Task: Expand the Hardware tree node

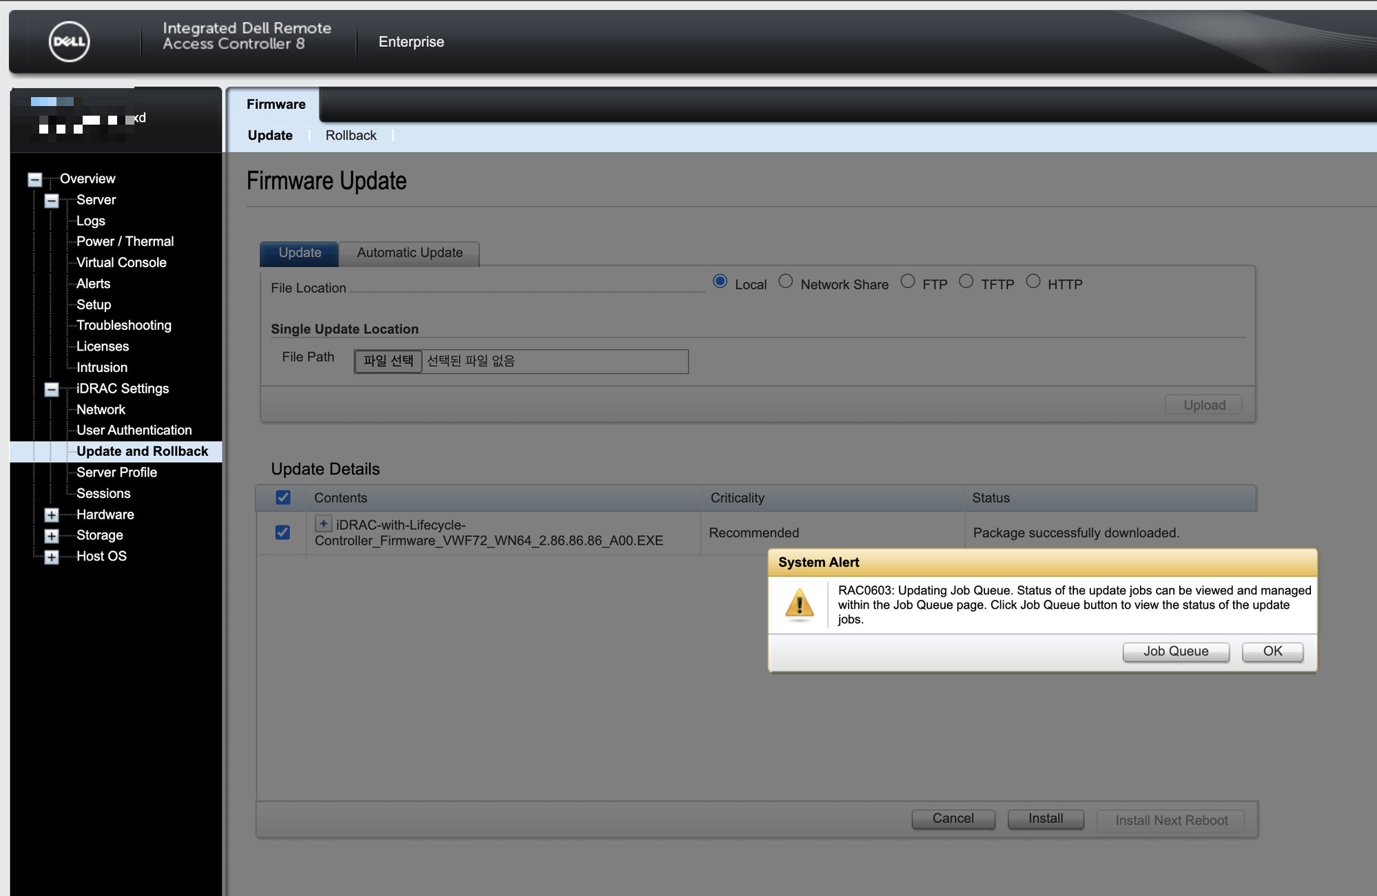Action: click(x=52, y=515)
